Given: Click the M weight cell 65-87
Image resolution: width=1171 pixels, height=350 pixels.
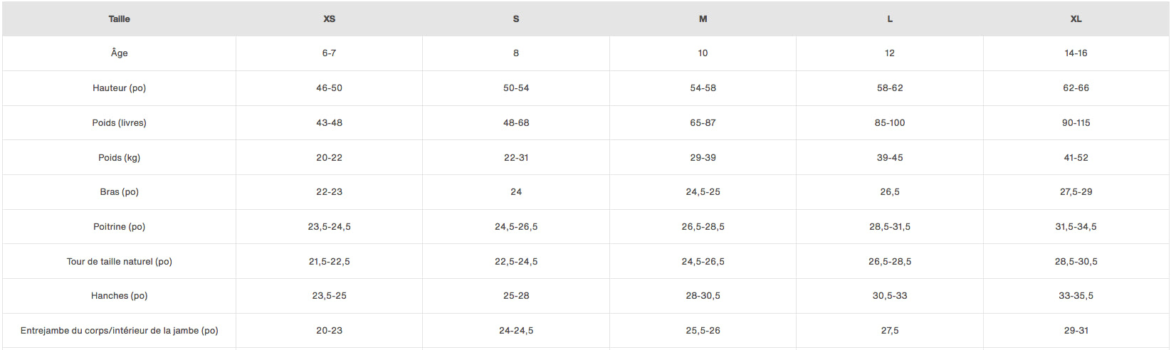Looking at the screenshot, I should (703, 123).
